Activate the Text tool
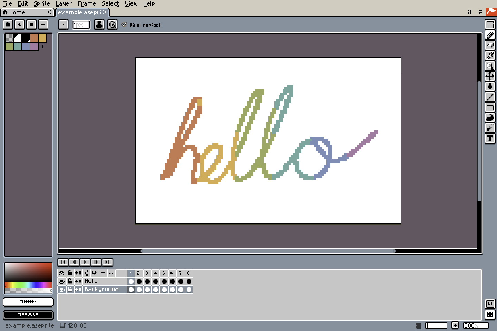 tap(490, 139)
